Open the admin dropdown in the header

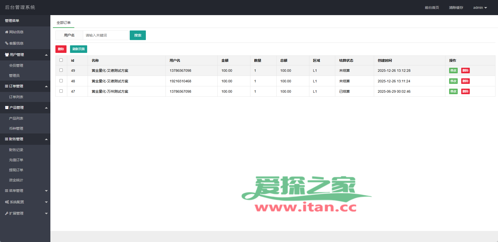(480, 8)
